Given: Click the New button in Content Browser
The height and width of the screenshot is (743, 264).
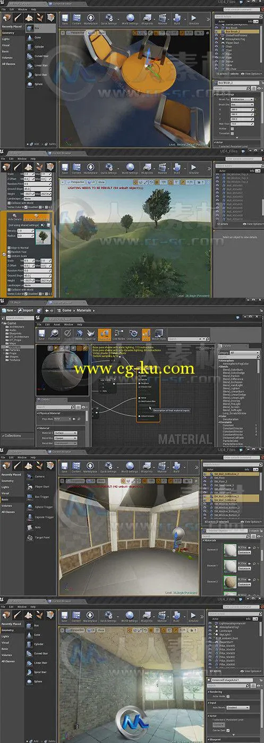Looking at the screenshot, I should point(9,310).
